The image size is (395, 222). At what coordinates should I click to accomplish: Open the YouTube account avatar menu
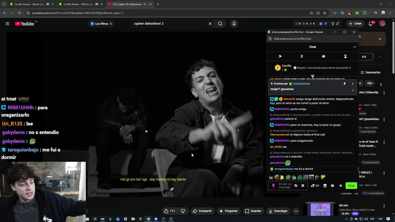(x=382, y=23)
